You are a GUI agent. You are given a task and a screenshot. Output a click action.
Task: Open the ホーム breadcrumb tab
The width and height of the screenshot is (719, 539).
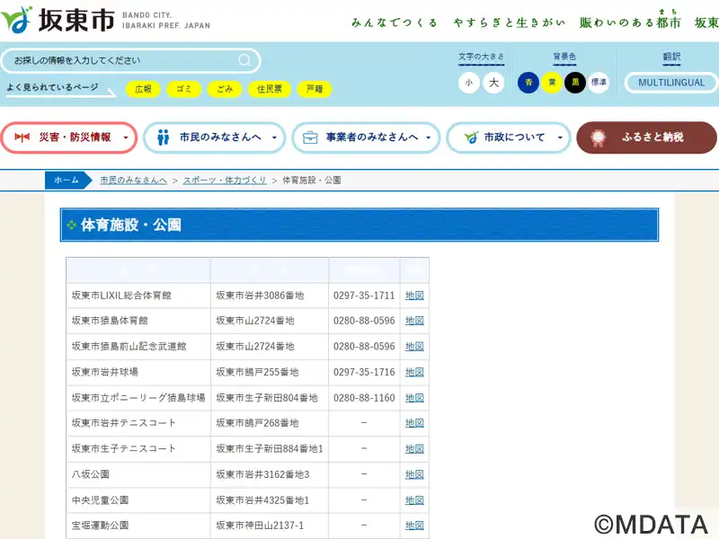coord(67,181)
